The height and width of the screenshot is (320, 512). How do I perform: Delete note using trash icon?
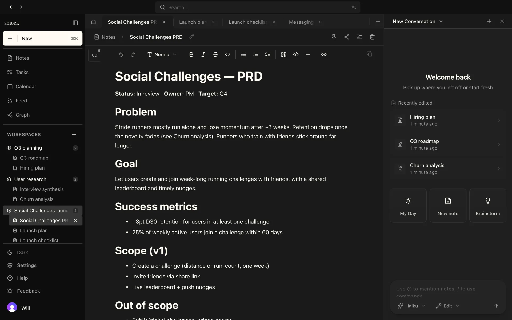pyautogui.click(x=372, y=37)
